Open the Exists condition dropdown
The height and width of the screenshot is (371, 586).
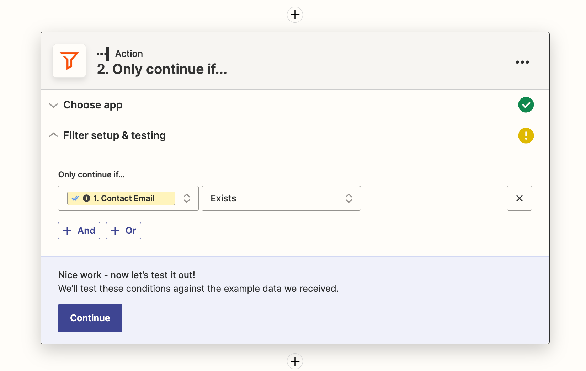tap(281, 198)
